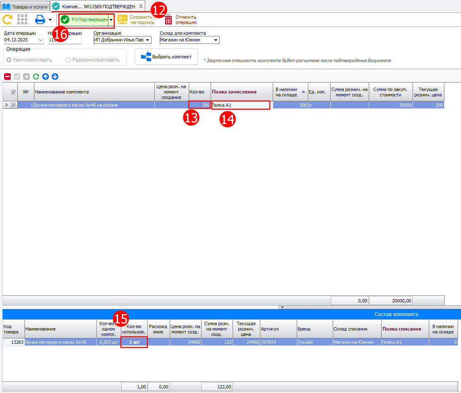This screenshot has width=461, height=393.
Task: Open the Склад для комплекта dropdown
Action: pos(216,40)
